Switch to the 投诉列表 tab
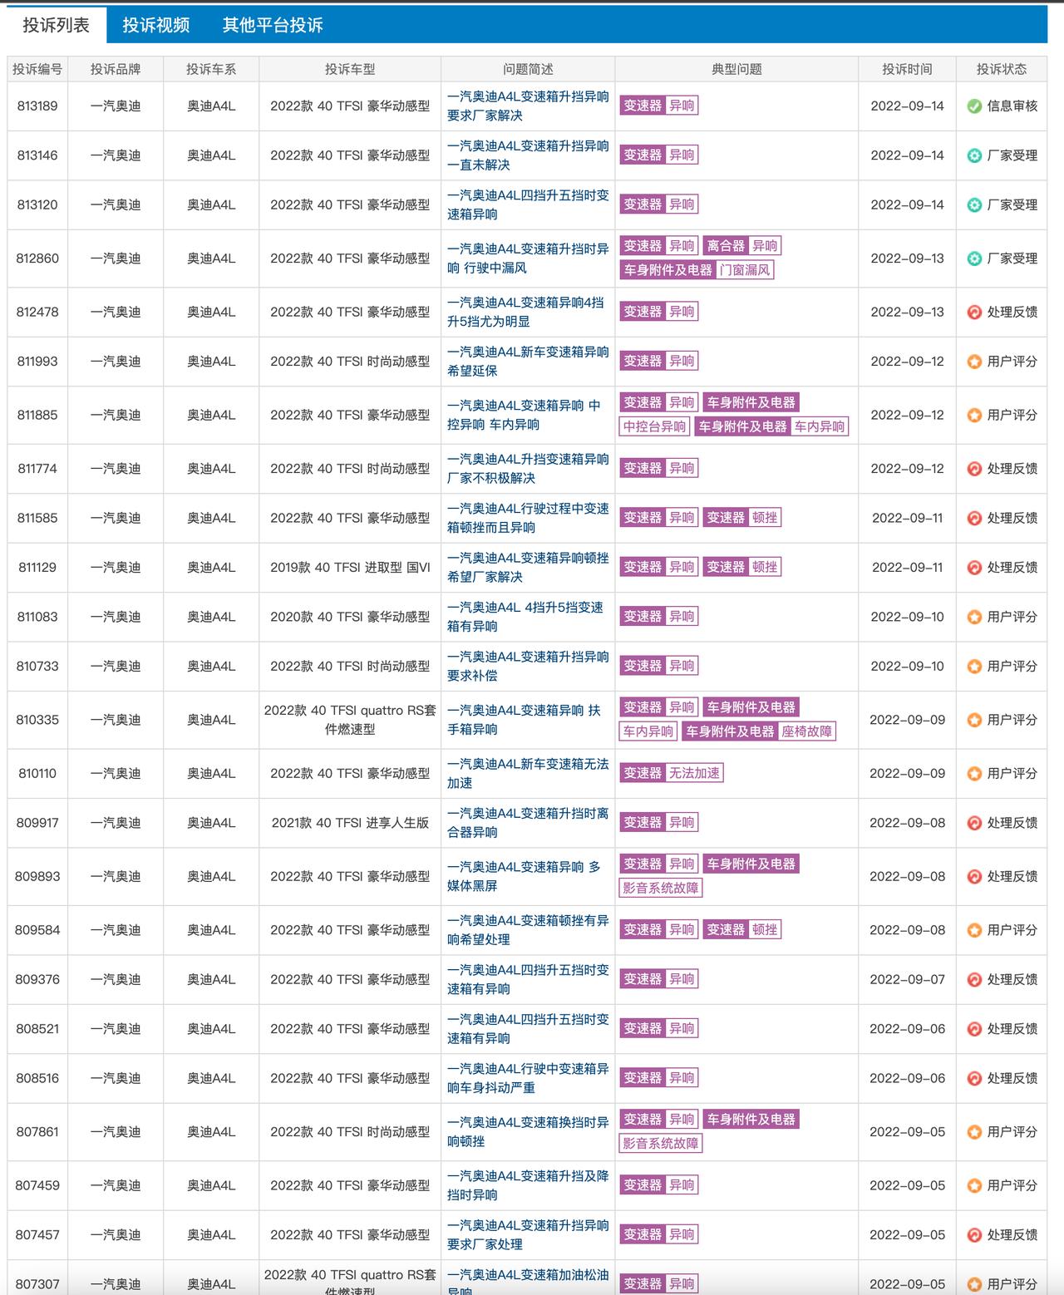This screenshot has height=1295, width=1064. pyautogui.click(x=56, y=25)
